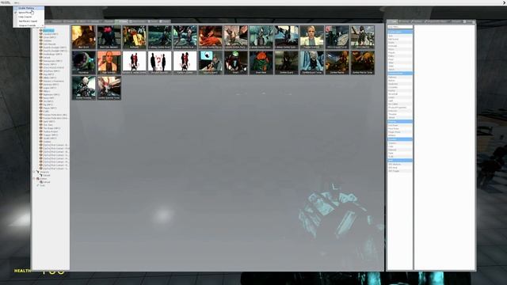
Task: Select the Winch tool
Action: pyautogui.click(x=400, y=69)
